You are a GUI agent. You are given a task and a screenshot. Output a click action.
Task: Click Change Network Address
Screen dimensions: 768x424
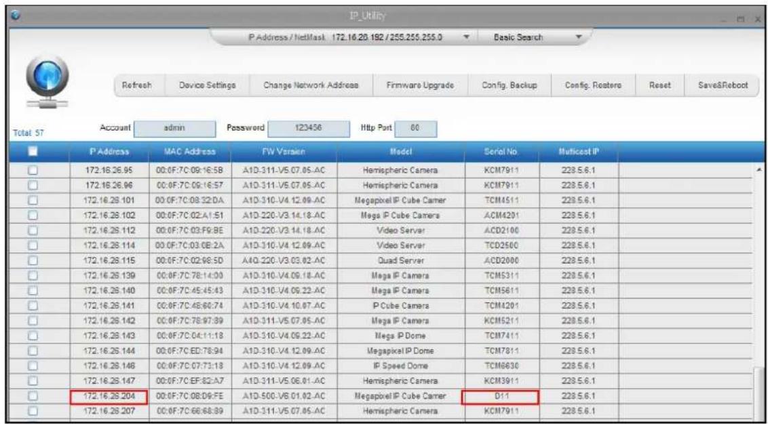[311, 85]
